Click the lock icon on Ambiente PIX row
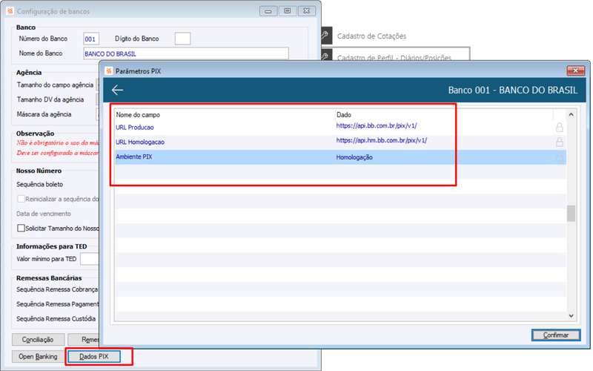 tap(559, 157)
